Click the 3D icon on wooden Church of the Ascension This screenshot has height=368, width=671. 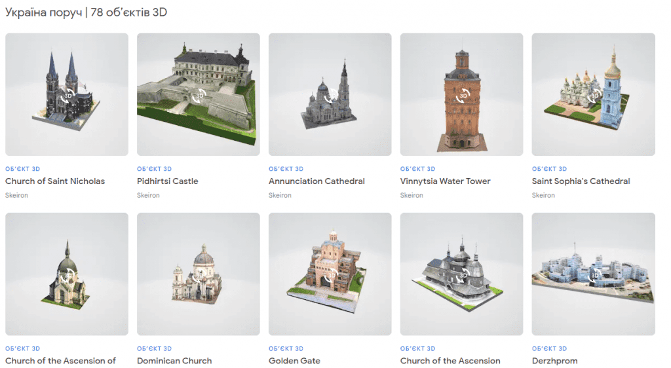463,276
